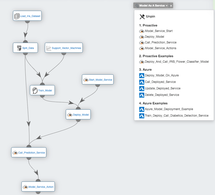215x195 pixels.
Task: Select Deploy_Model_On_Azure entry
Action: 162,75
